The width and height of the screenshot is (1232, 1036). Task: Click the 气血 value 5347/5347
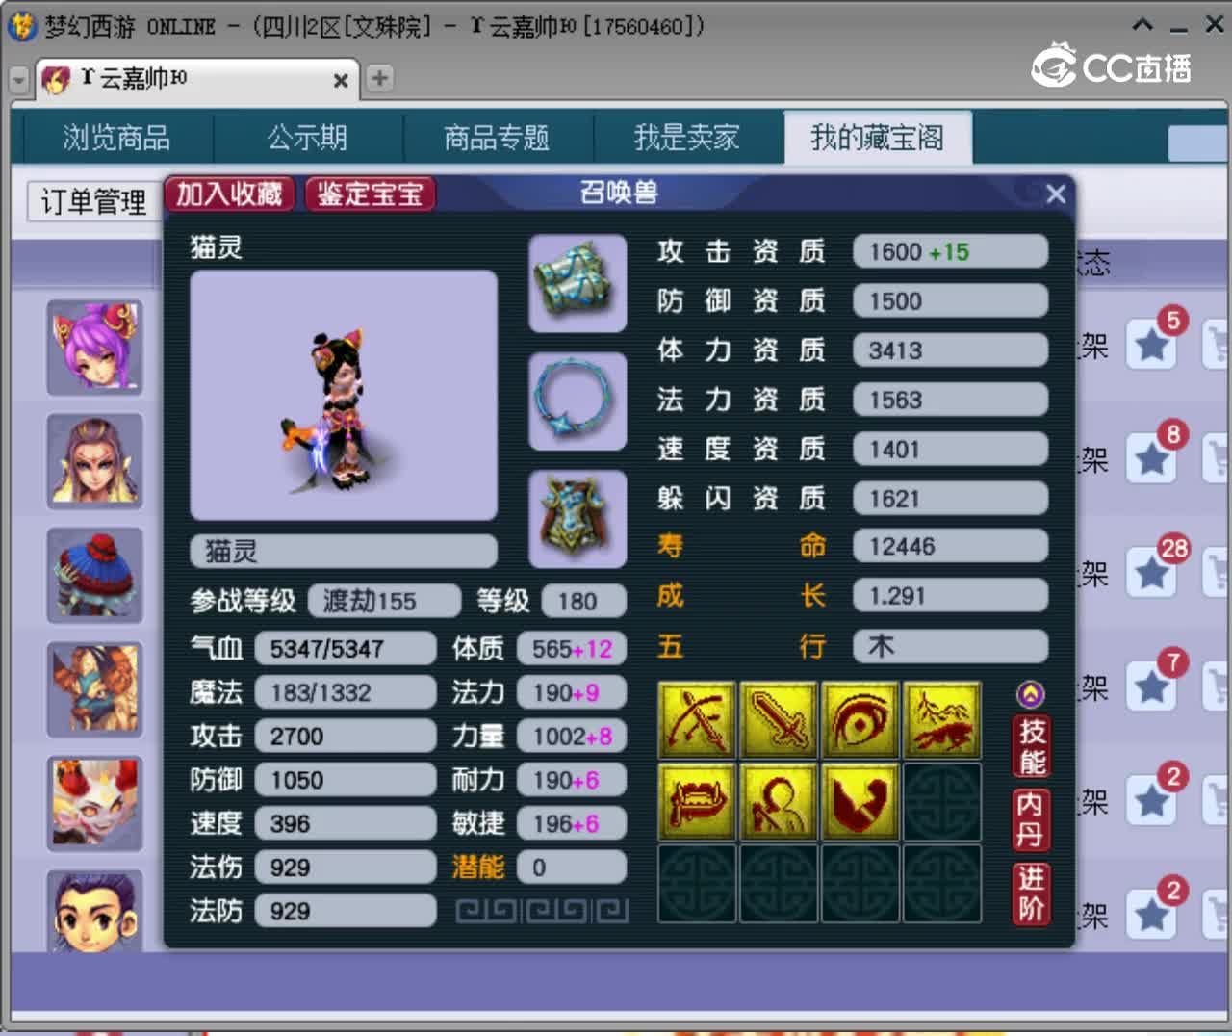345,649
